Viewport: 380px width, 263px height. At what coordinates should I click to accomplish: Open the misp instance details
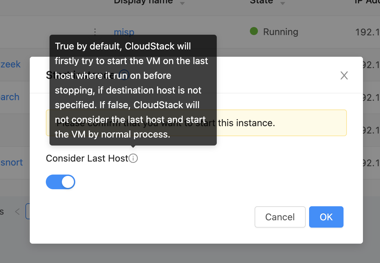click(124, 32)
